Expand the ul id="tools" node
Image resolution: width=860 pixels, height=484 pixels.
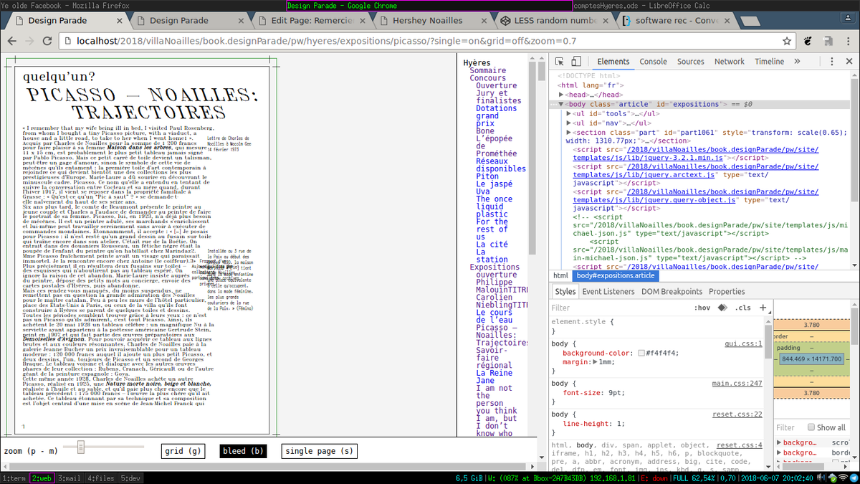568,113
